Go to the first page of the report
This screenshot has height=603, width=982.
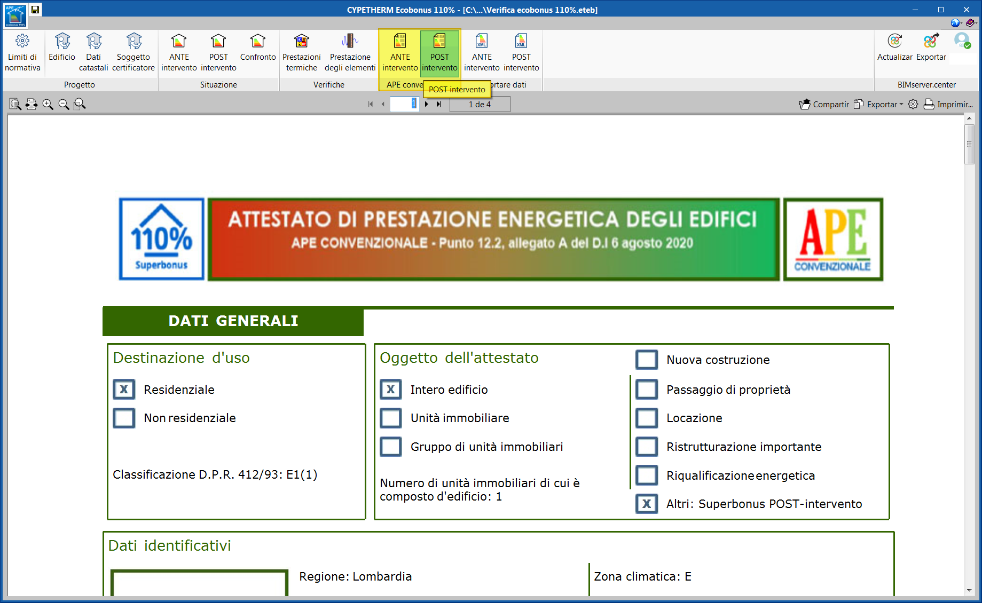(x=371, y=104)
